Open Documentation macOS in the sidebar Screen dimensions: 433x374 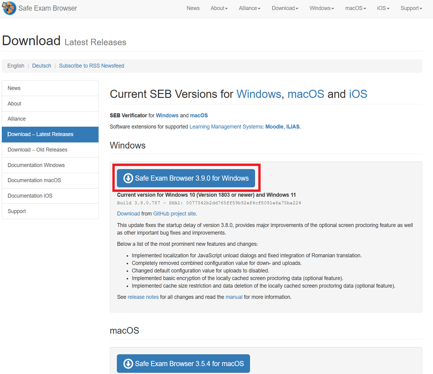pyautogui.click(x=50, y=180)
